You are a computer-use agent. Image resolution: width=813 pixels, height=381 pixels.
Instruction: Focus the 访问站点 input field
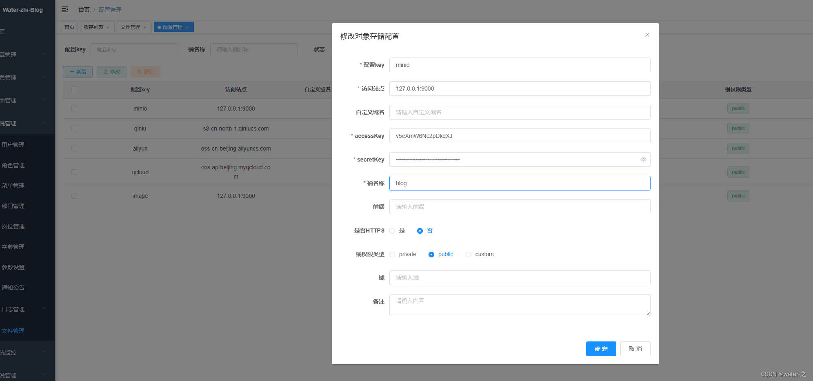(520, 89)
